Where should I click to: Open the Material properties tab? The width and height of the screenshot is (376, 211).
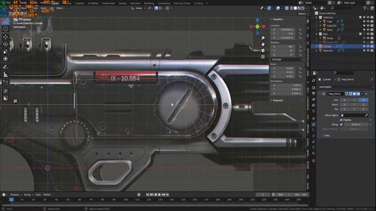tap(313, 154)
